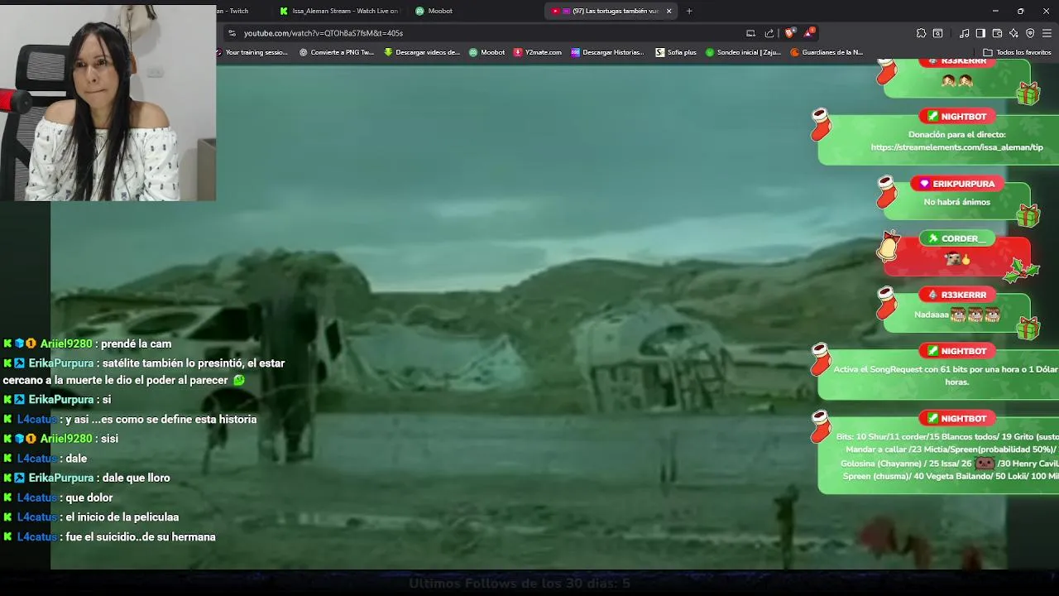
Task: Open Sondeo inicial | Zaju... bookmark
Action: (x=743, y=52)
